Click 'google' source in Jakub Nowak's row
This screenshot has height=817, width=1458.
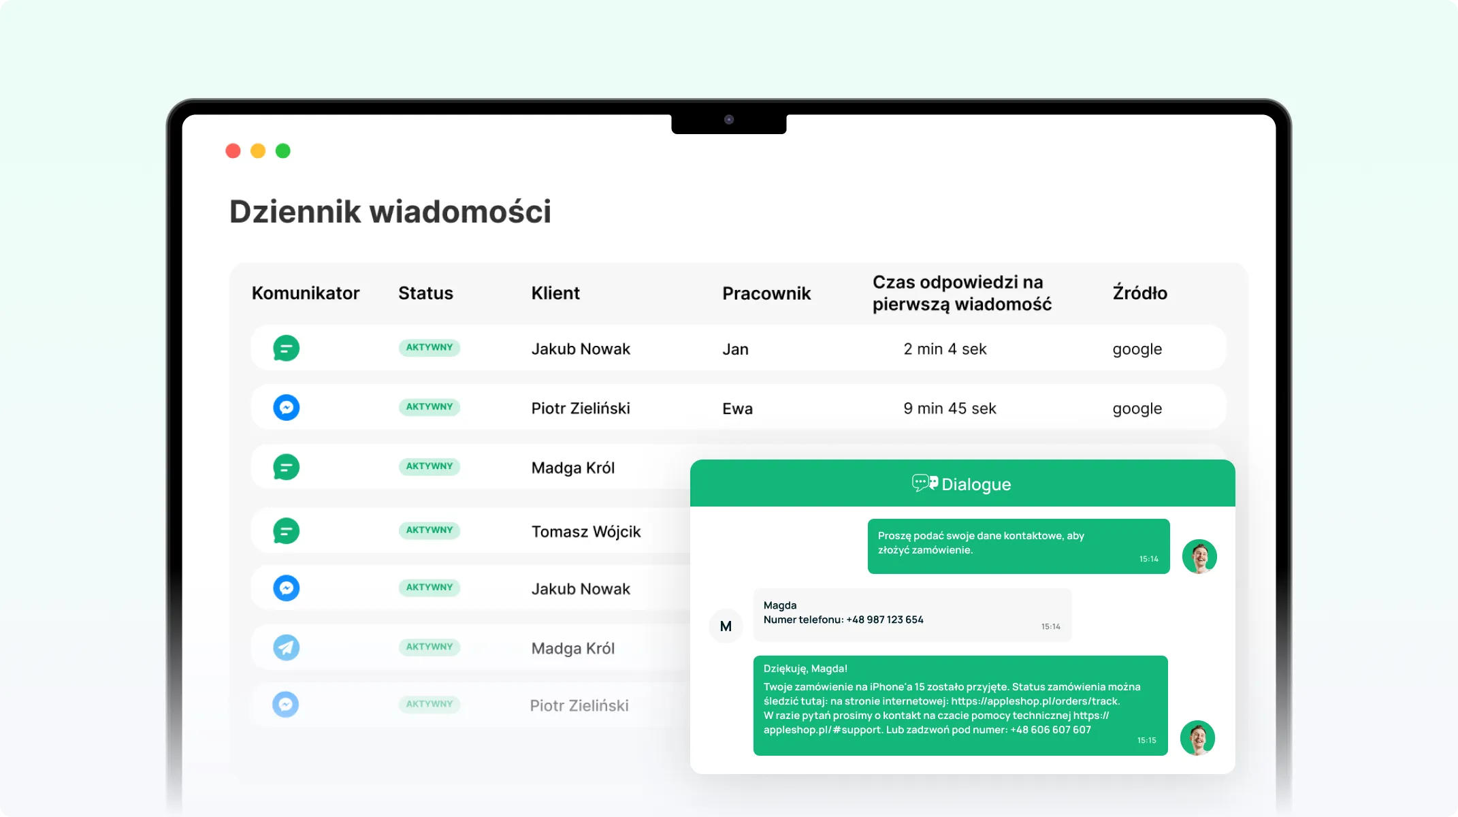[x=1137, y=349]
